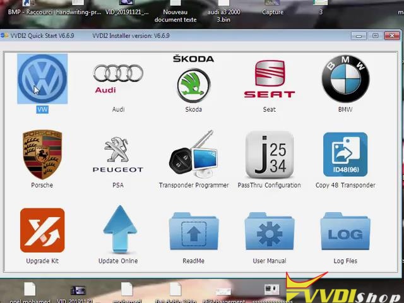This screenshot has width=404, height=303.
Task: Open the User Manual gear folder
Action: [270, 231]
